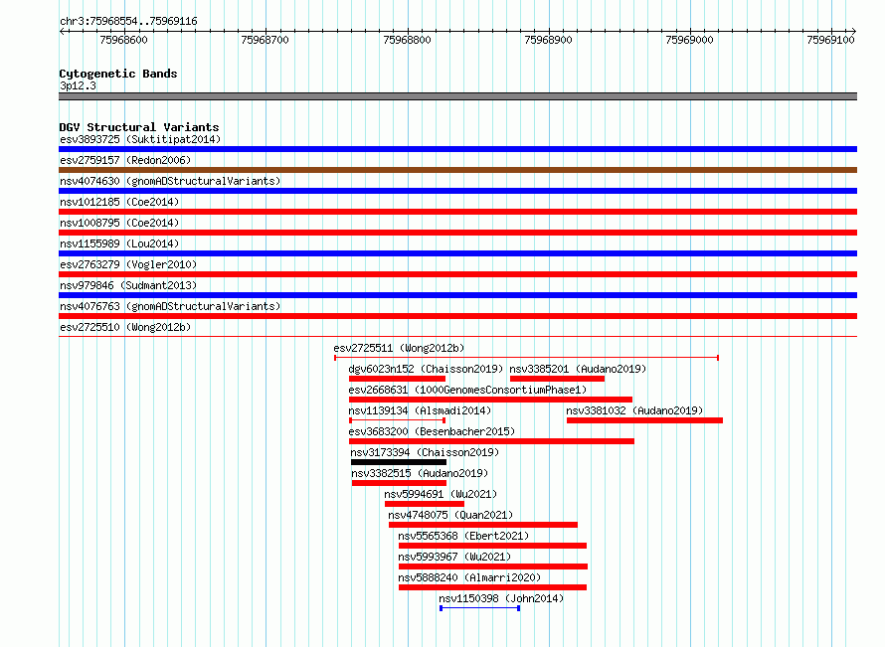Image resolution: width=885 pixels, height=647 pixels.
Task: Click the blue nsv979846 variant bar
Action: 457,295
